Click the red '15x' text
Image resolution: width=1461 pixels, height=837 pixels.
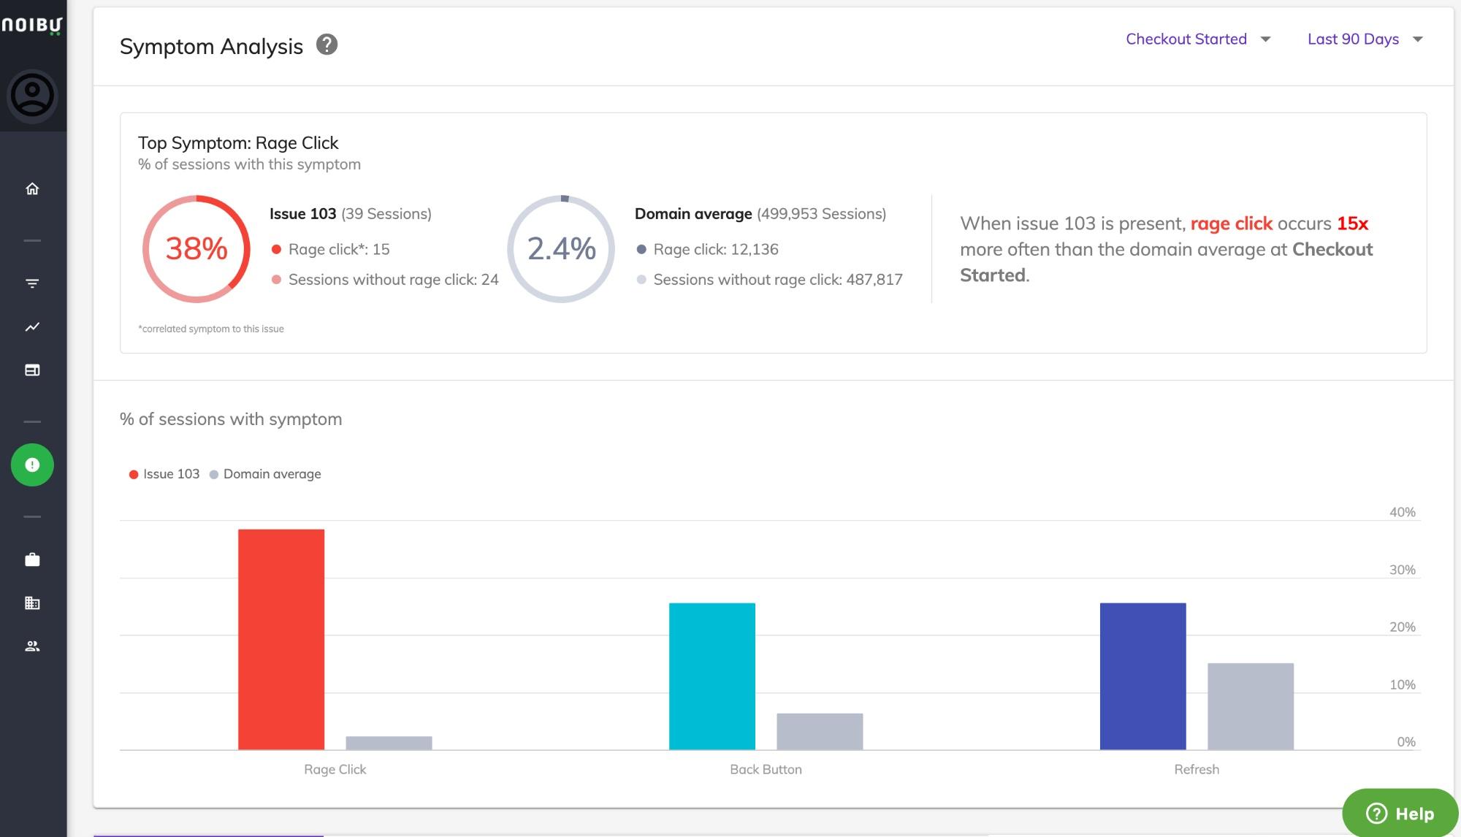click(1352, 223)
